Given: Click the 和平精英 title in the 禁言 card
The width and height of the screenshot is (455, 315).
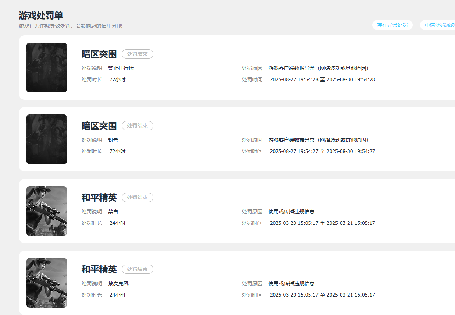Looking at the screenshot, I should pyautogui.click(x=99, y=198).
